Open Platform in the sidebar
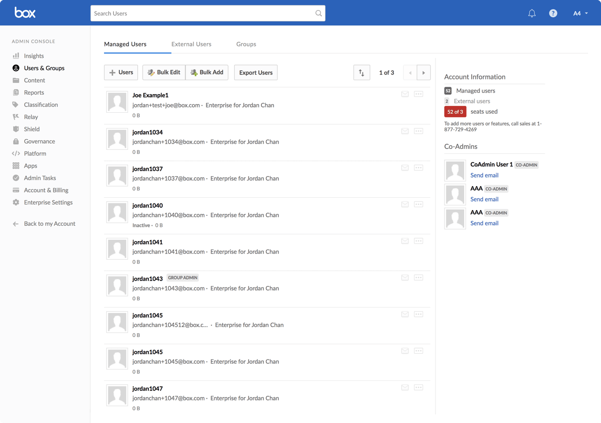Image resolution: width=601 pixels, height=423 pixels. [35, 154]
